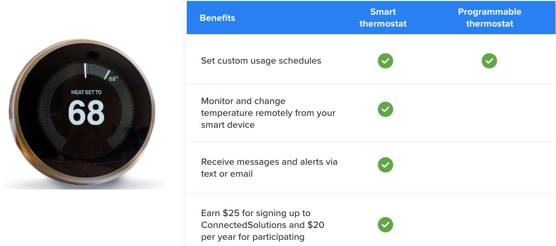Select the Smart thermostat column header
Screen dimensions: 556x246
pyautogui.click(x=383, y=18)
